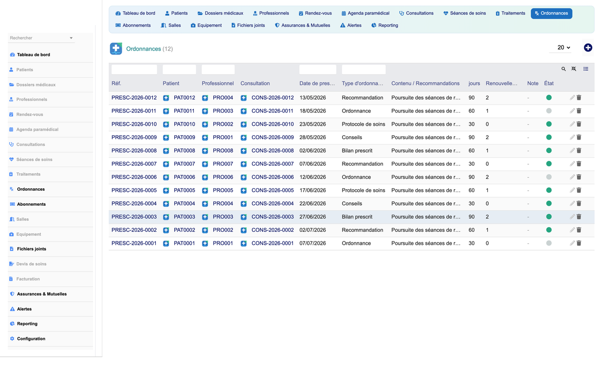
Task: Click the Patient filter input field
Action: tap(179, 70)
